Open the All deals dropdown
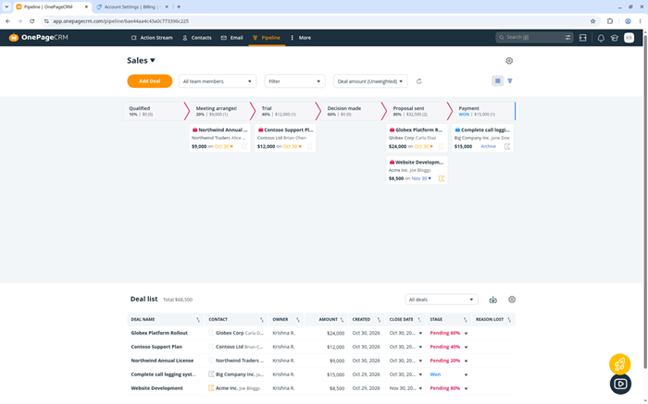Viewport: 648px width, 404px height. coord(441,300)
